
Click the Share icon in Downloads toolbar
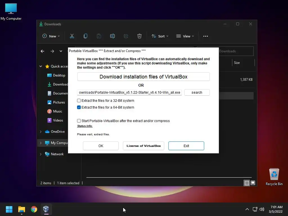[x=126, y=36]
